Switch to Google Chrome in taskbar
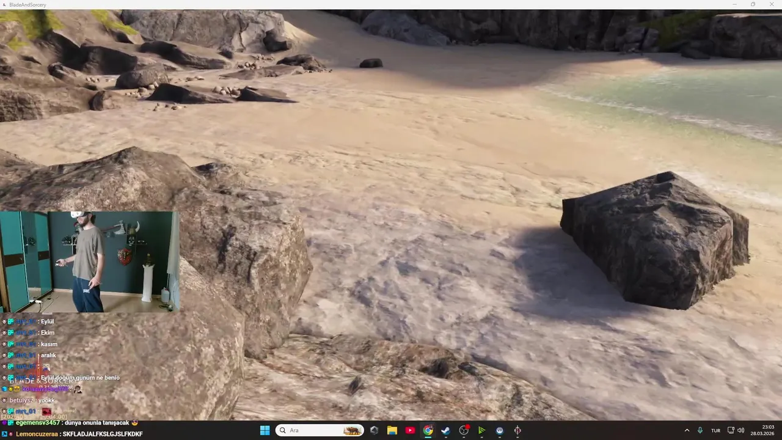Image resolution: width=782 pixels, height=440 pixels. (428, 430)
